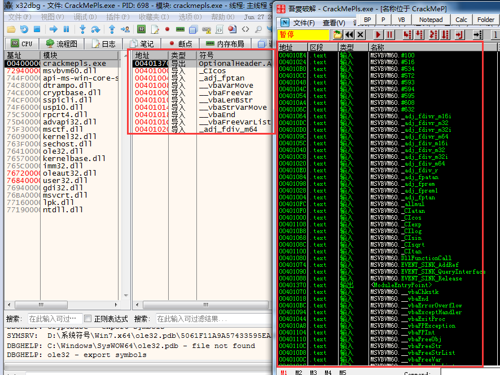Click the BP button in OllyDbg
This screenshot has height=375, width=500.
pyautogui.click(x=367, y=20)
